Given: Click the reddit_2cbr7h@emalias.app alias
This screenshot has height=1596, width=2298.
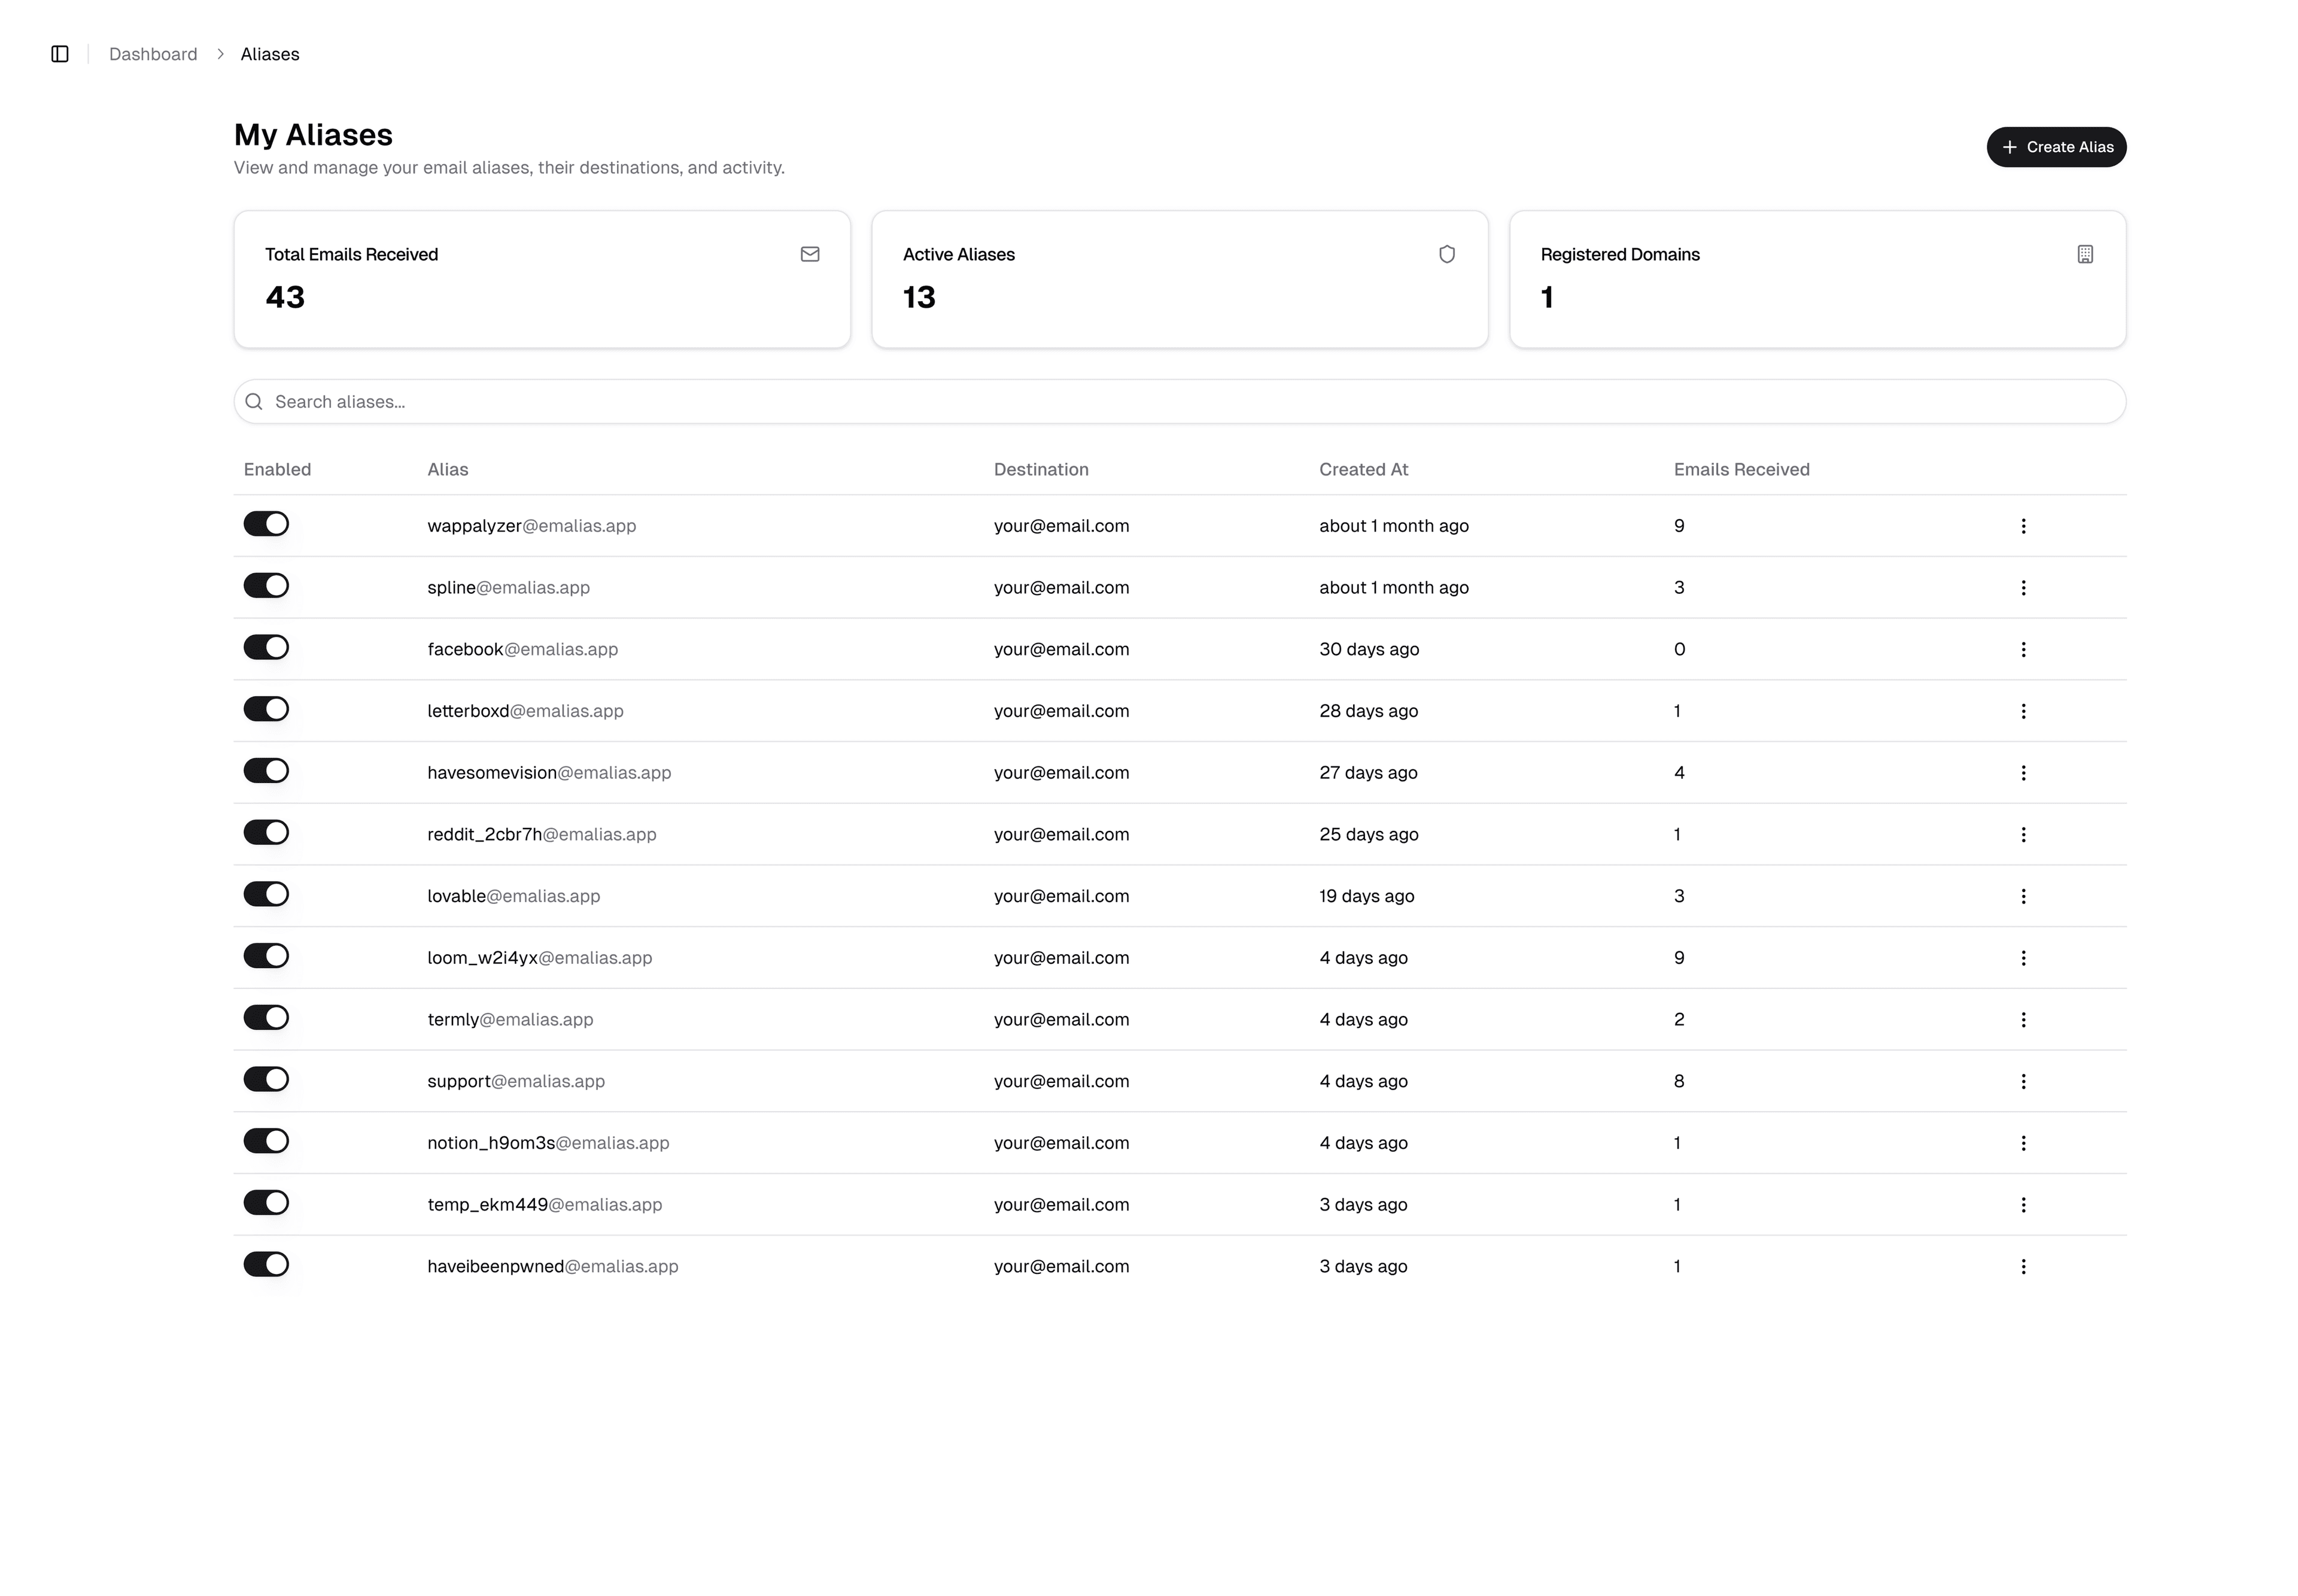Looking at the screenshot, I should click(x=541, y=834).
